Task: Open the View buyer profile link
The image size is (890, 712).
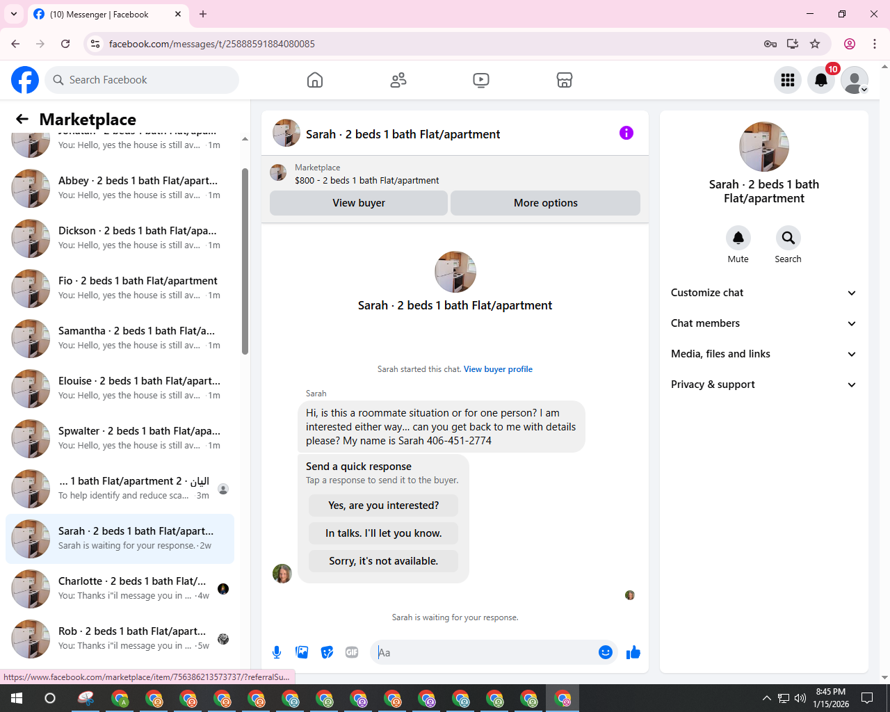Action: pos(498,369)
